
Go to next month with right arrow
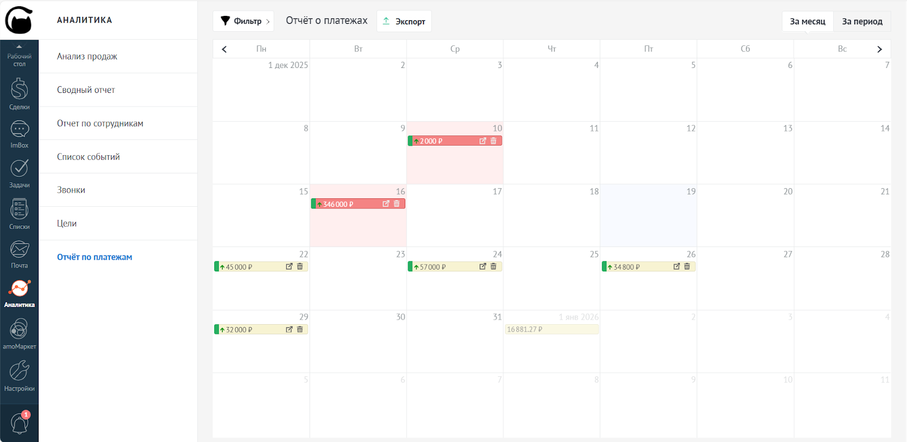[879, 49]
